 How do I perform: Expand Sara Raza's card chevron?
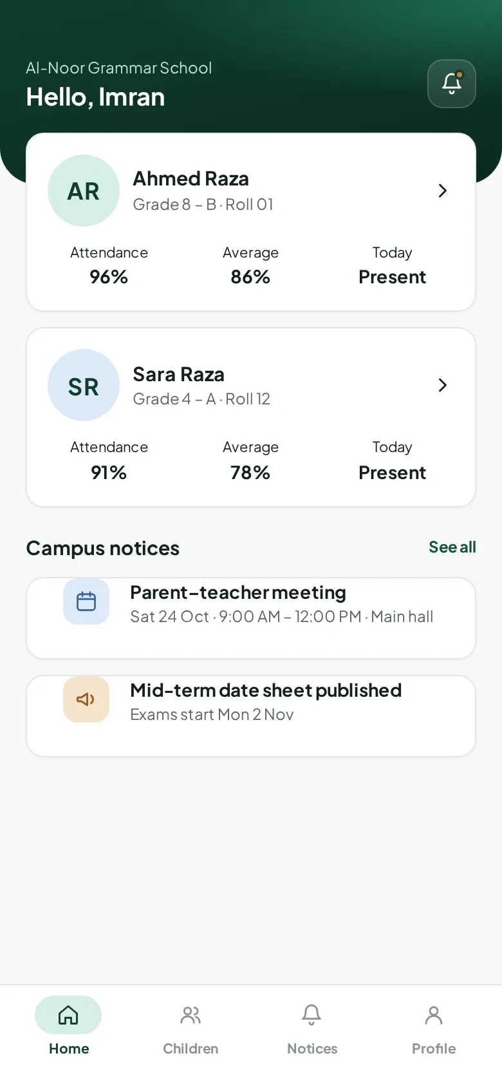(442, 385)
